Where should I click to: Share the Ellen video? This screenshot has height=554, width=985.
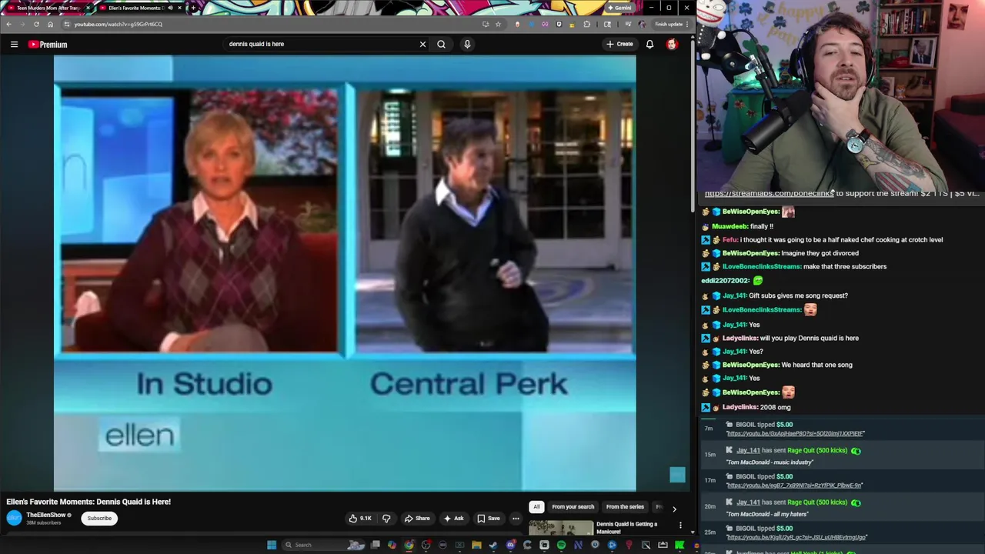(x=418, y=518)
